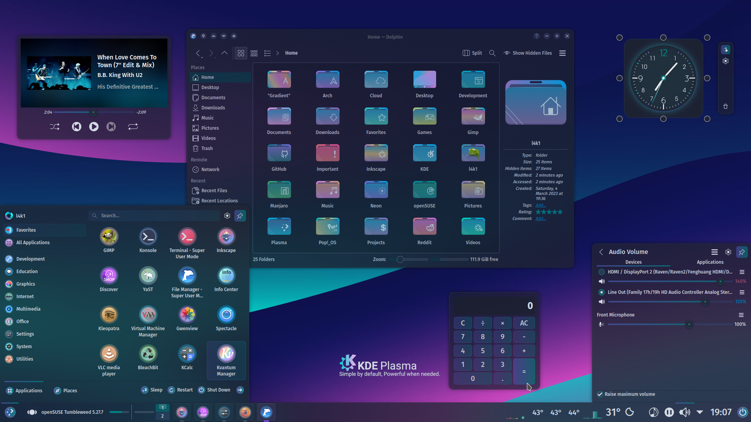The width and height of the screenshot is (751, 422).
Task: Open the Dolphin search icon
Action: 492,53
